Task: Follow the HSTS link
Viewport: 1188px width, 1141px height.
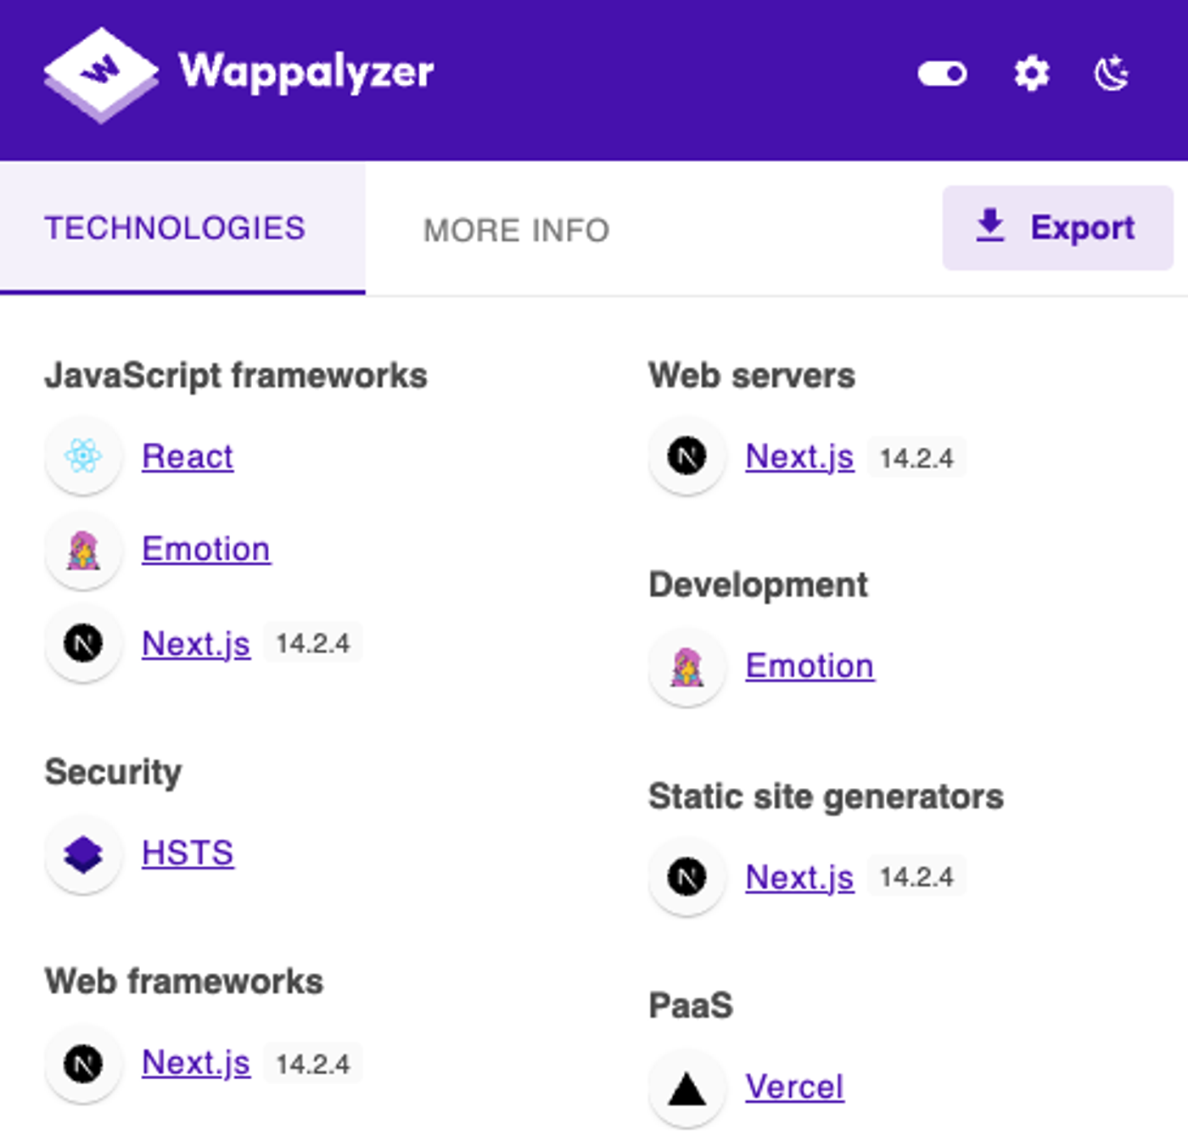Action: [x=188, y=853]
